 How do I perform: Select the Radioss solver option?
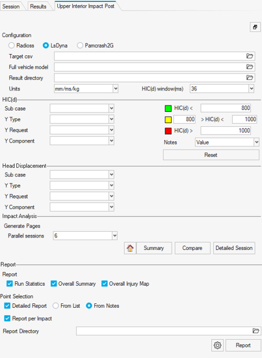tap(12, 46)
